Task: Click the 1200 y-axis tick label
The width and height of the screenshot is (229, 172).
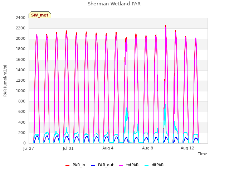Action: tap(21, 80)
